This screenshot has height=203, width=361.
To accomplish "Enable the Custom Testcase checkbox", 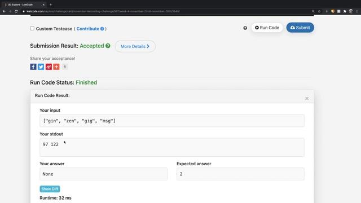I will pos(32,28).
